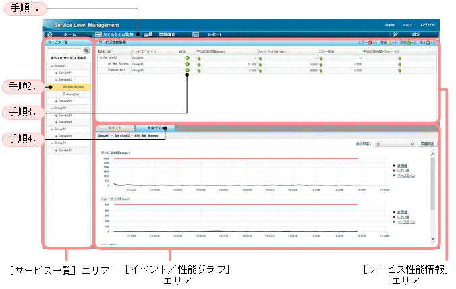This screenshot has width=456, height=289.
Task: Click response-throughput status icon in Service02 row
Action: (x=399, y=59)
